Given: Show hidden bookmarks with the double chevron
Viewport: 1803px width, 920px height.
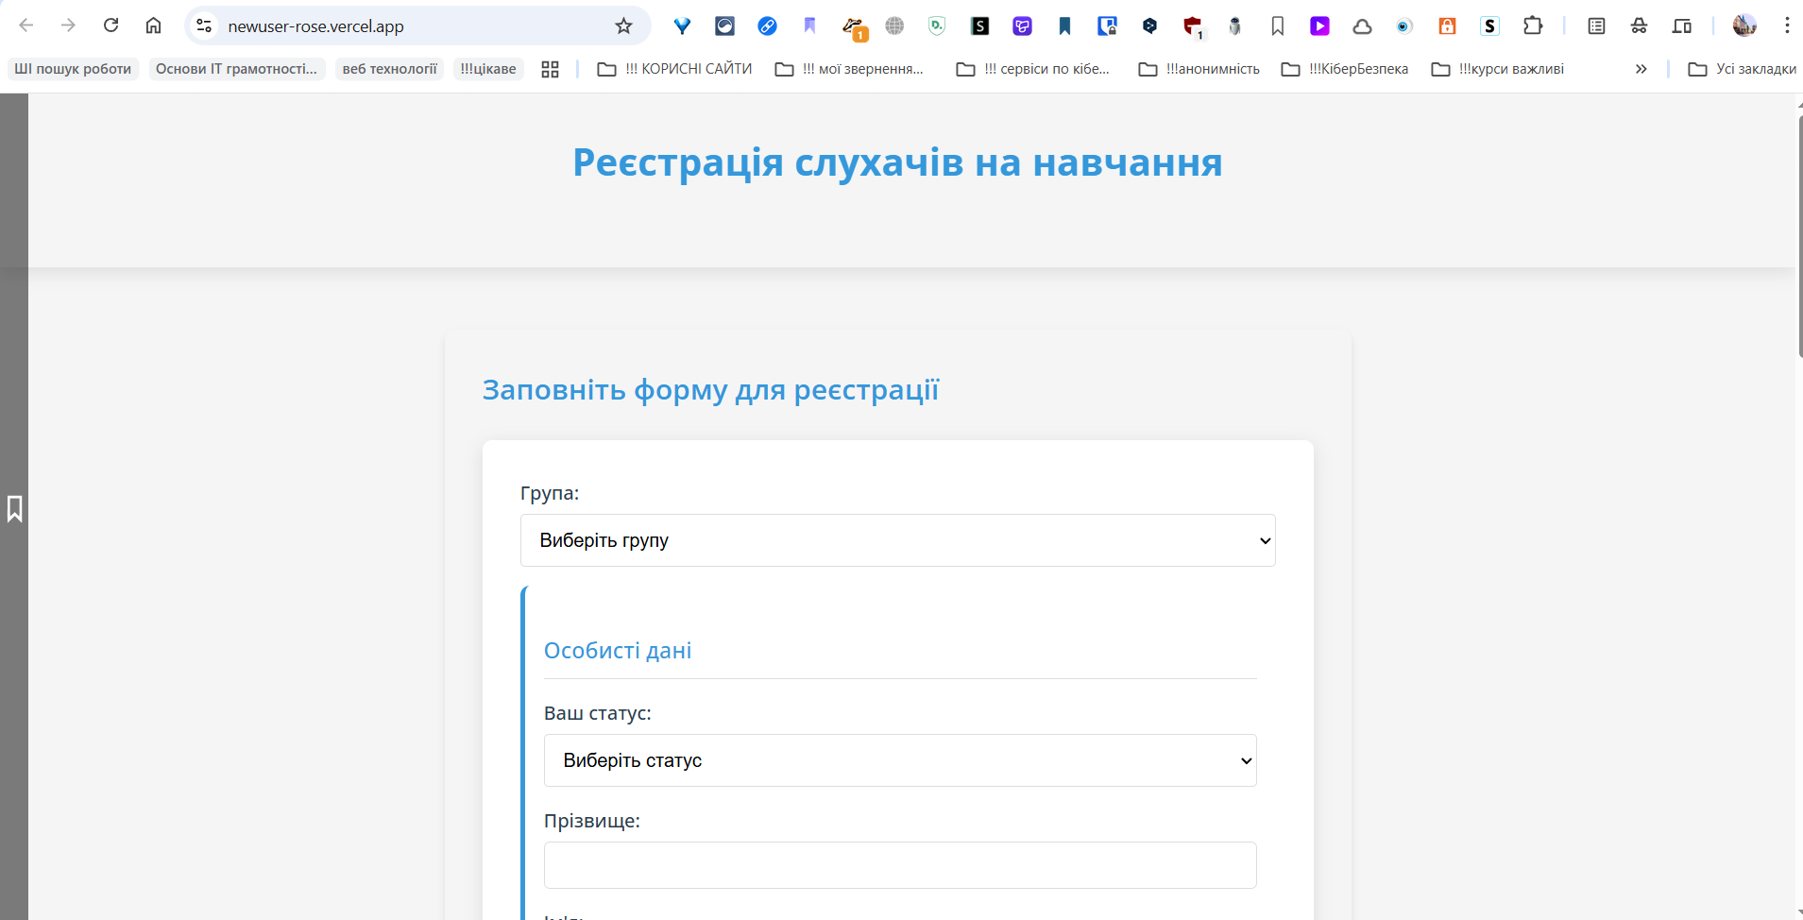Looking at the screenshot, I should (1641, 69).
